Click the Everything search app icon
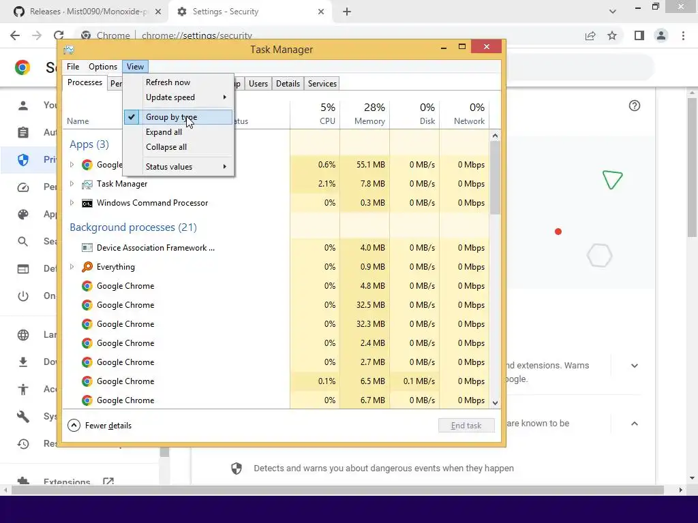The height and width of the screenshot is (523, 698). pos(87,267)
